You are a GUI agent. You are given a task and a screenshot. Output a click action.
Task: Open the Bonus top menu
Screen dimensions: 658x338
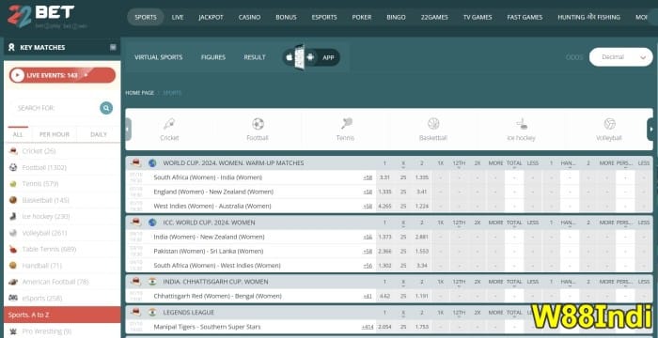click(x=286, y=17)
